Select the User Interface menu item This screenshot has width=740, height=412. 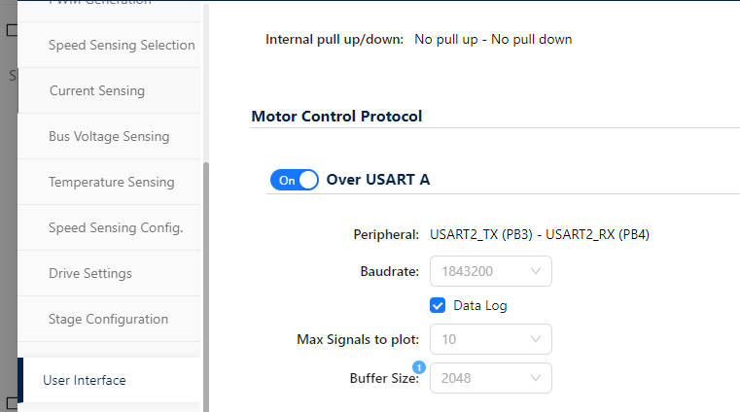pos(85,380)
